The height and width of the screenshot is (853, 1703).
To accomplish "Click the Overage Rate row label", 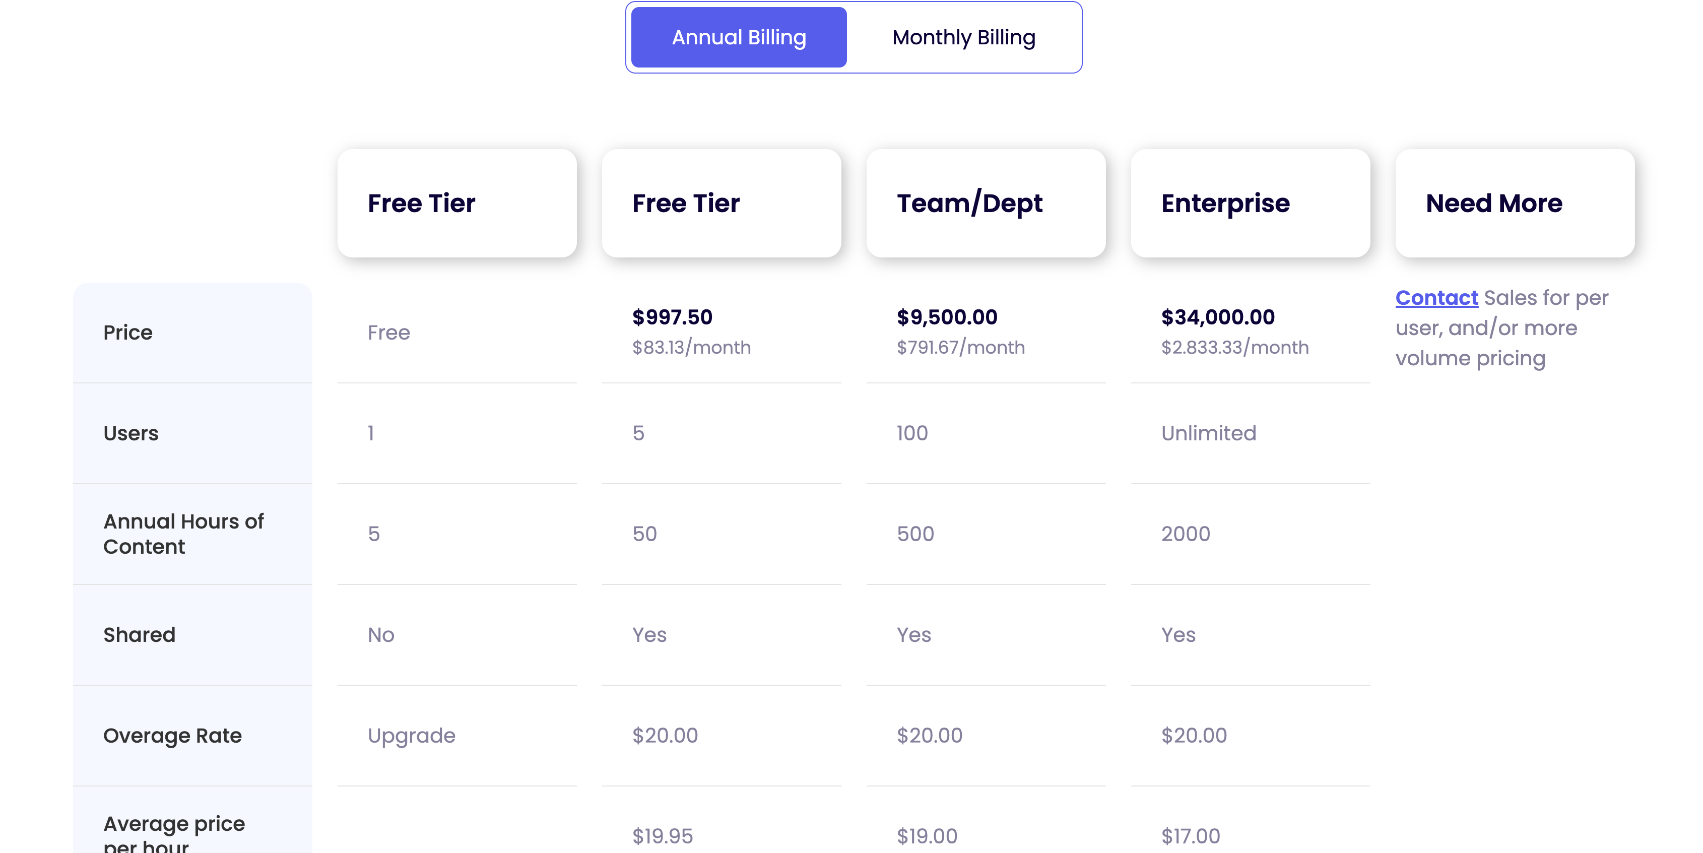I will (x=172, y=735).
